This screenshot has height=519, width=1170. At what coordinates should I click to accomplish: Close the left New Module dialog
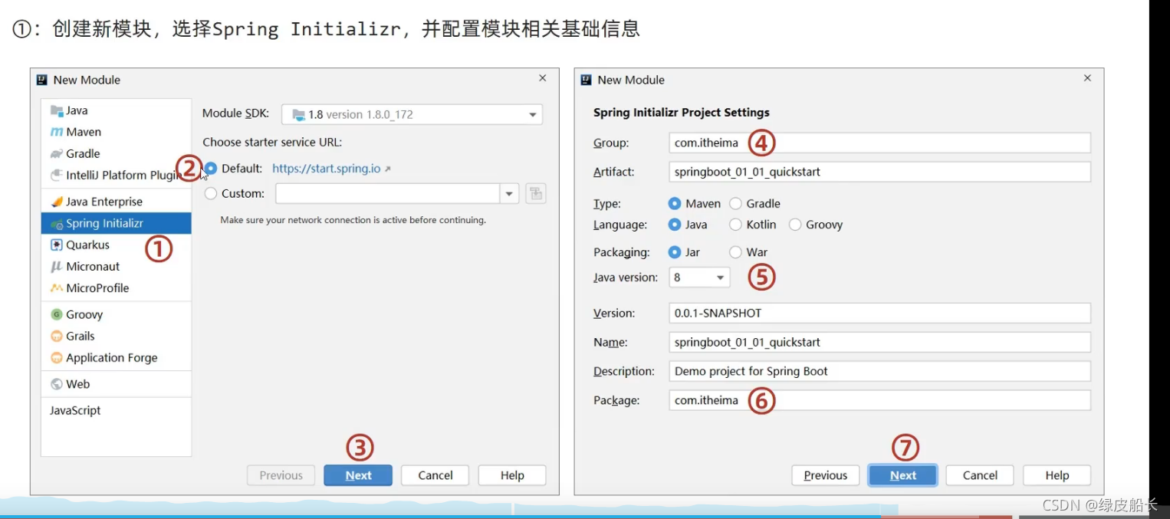coord(543,78)
